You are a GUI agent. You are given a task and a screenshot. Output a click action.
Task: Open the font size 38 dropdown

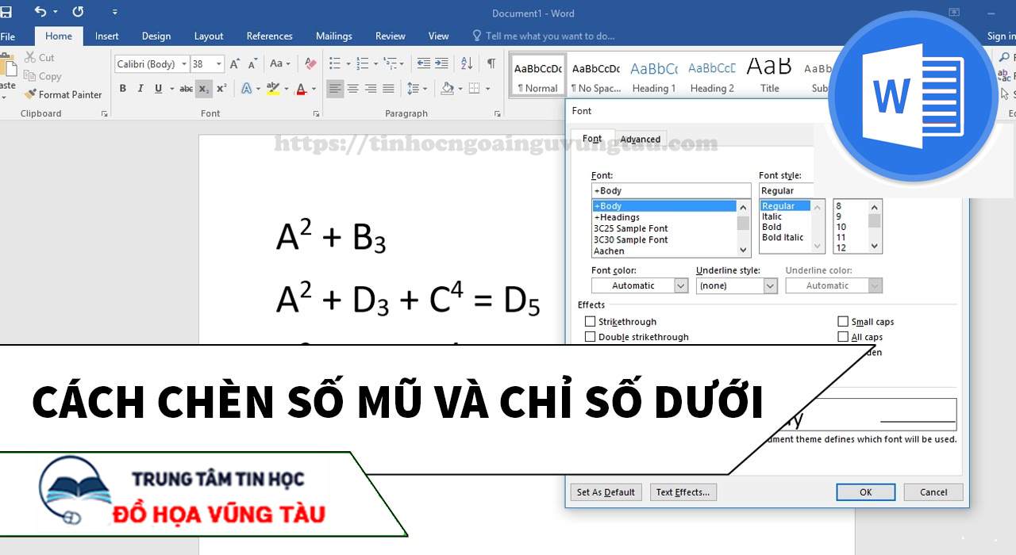(x=219, y=64)
